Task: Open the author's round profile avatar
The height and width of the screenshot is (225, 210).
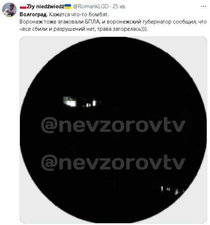Action: pyautogui.click(x=9, y=10)
